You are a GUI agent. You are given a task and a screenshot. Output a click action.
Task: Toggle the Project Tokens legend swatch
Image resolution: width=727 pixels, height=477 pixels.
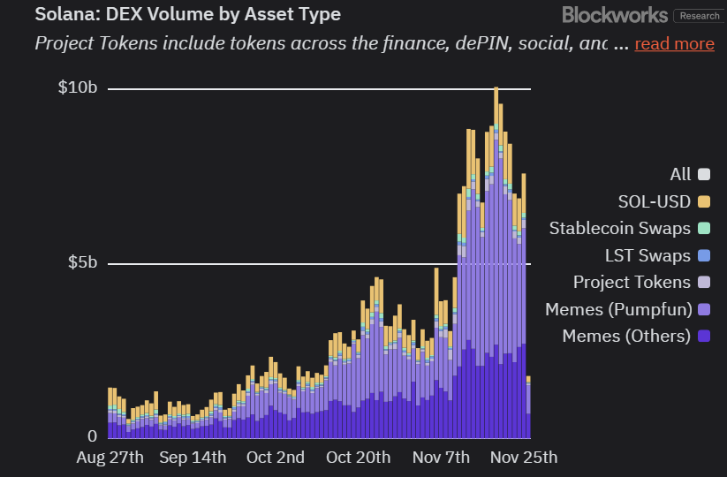tap(704, 282)
